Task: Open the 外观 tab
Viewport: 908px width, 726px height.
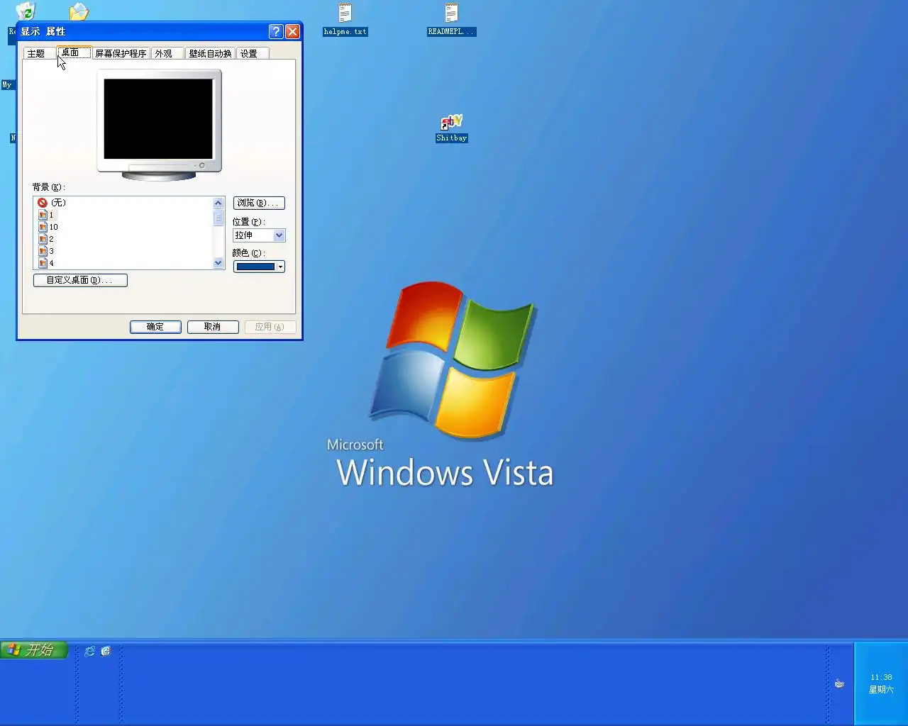Action: [167, 53]
